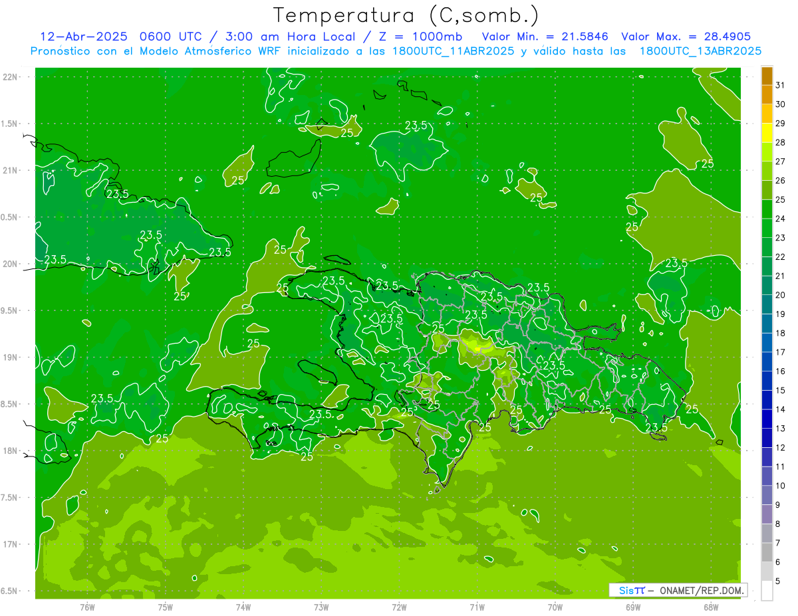Click the '20N' latitude axis label
798x616 pixels.
(x=11, y=264)
